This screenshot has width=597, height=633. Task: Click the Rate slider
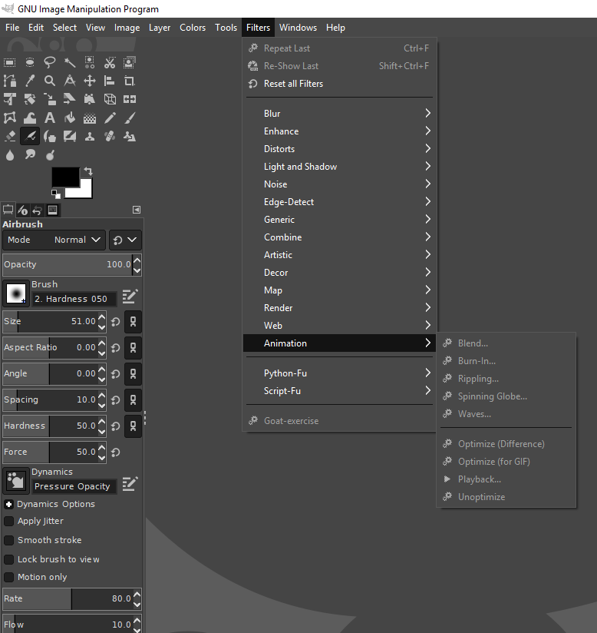click(x=68, y=598)
